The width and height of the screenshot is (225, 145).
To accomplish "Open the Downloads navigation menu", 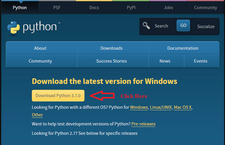I will pyautogui.click(x=111, y=48).
